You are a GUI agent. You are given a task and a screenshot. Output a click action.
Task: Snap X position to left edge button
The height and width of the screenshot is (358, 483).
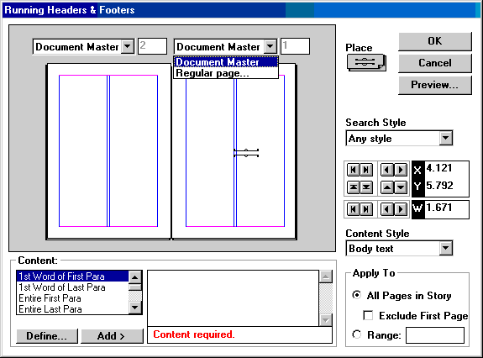(353, 170)
